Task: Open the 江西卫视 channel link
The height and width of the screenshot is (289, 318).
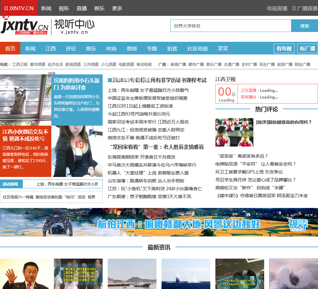Action: [x=20, y=65]
